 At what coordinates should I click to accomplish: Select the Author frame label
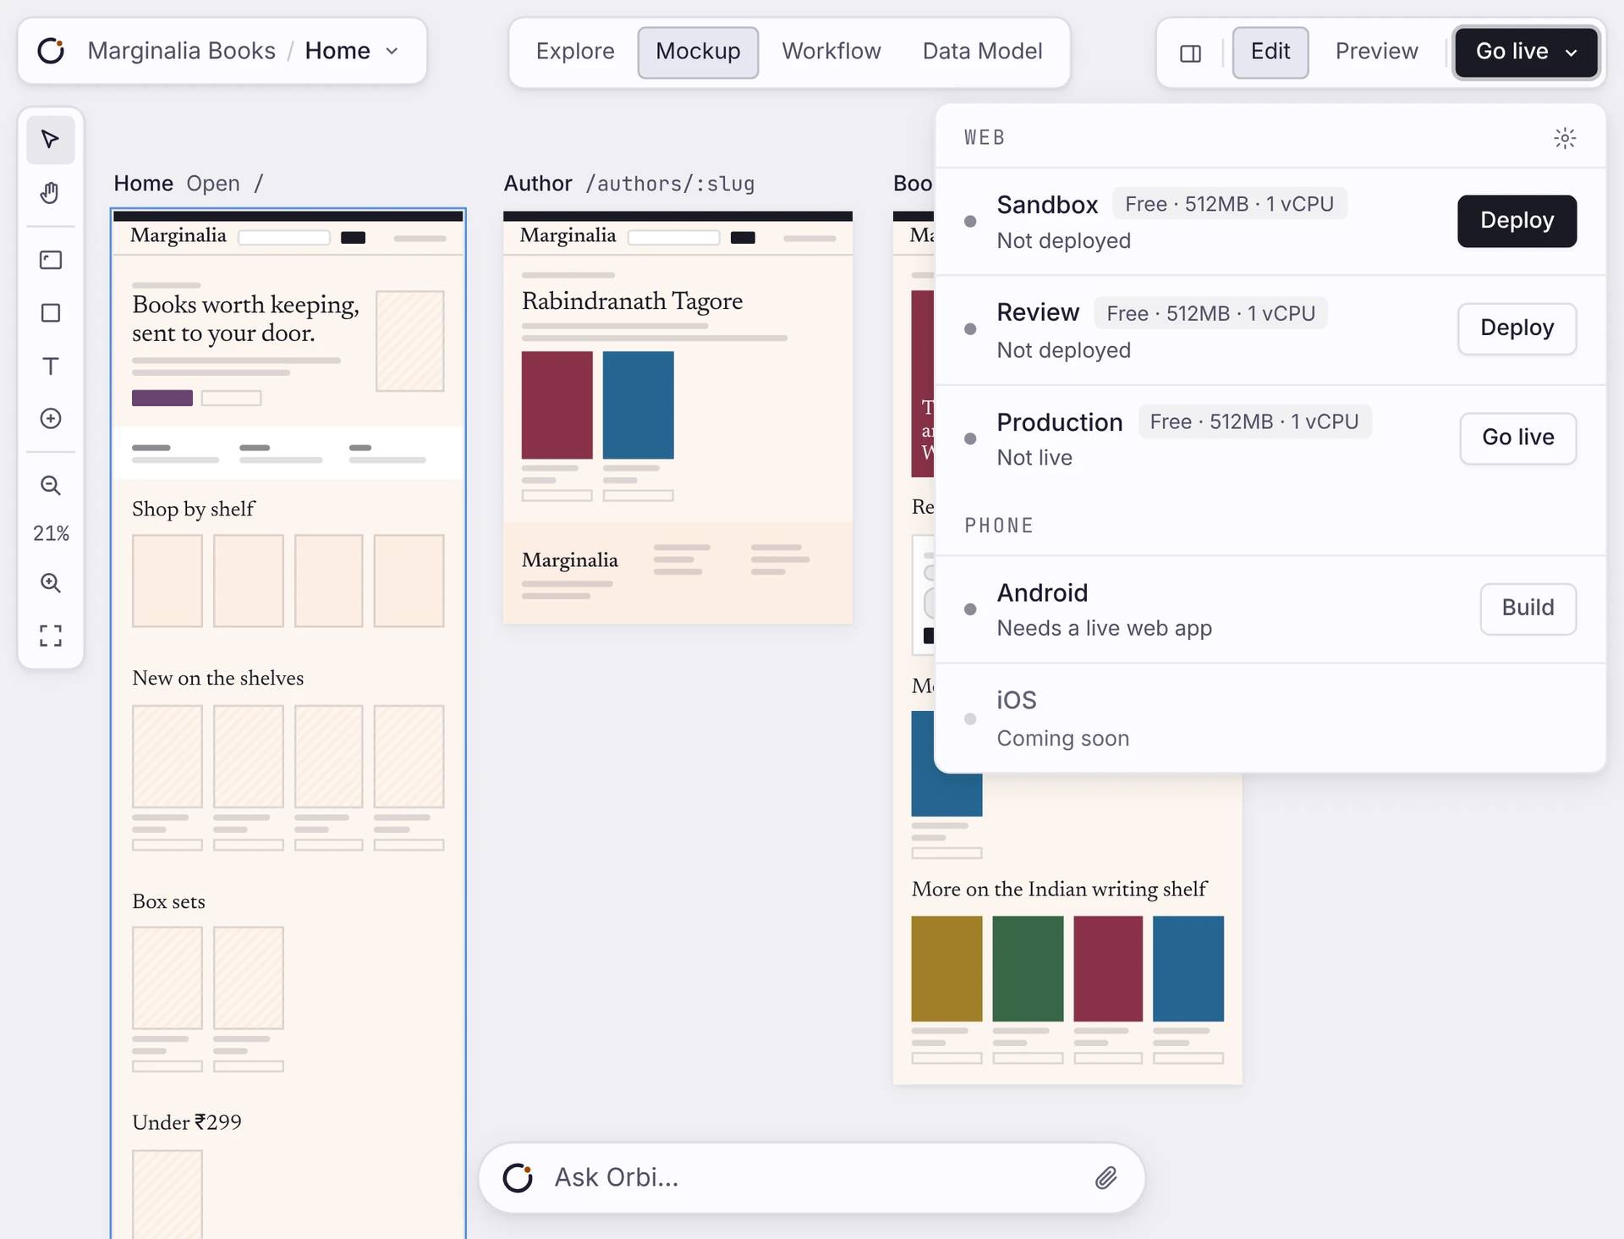click(538, 184)
